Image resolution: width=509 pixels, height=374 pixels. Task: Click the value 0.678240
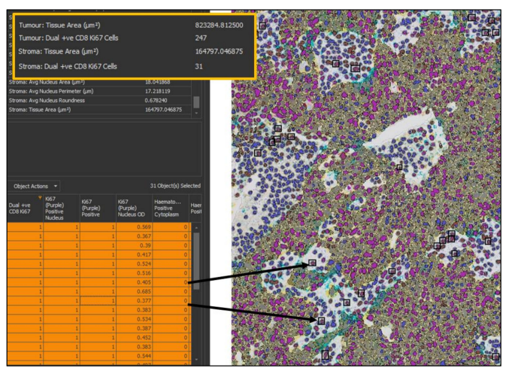(156, 100)
